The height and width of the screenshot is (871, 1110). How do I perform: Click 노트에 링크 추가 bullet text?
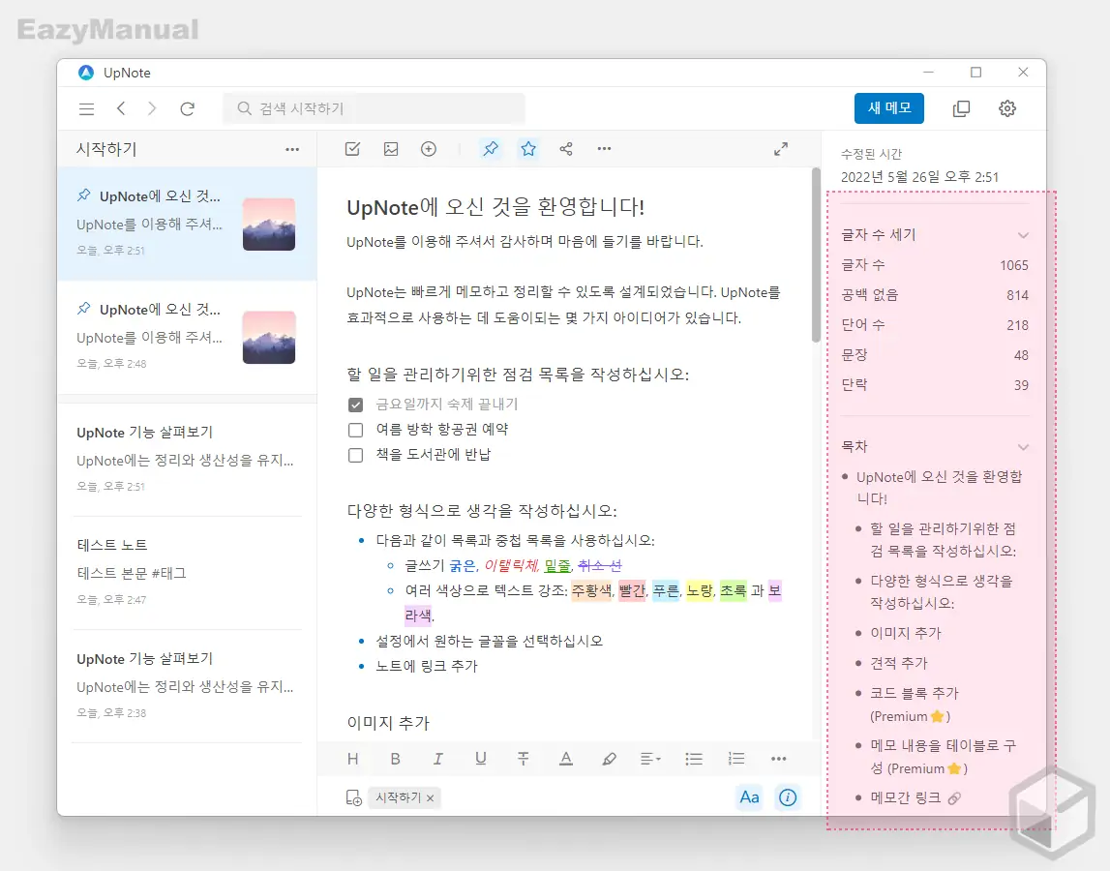427,667
